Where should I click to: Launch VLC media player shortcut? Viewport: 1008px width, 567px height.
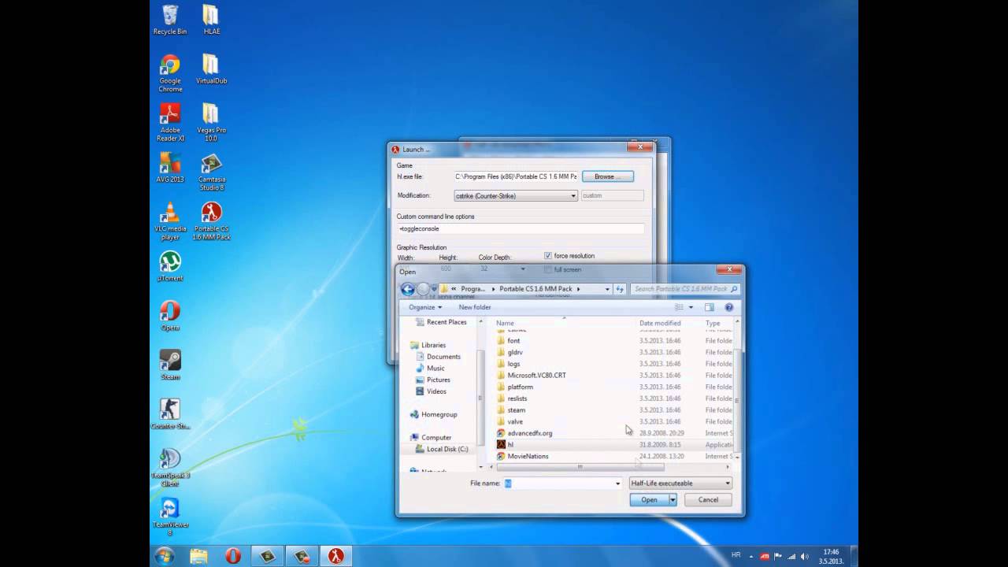(x=170, y=220)
